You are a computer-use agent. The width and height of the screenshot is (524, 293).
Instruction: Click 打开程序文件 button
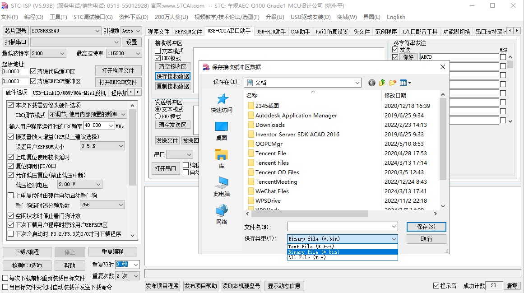point(118,70)
